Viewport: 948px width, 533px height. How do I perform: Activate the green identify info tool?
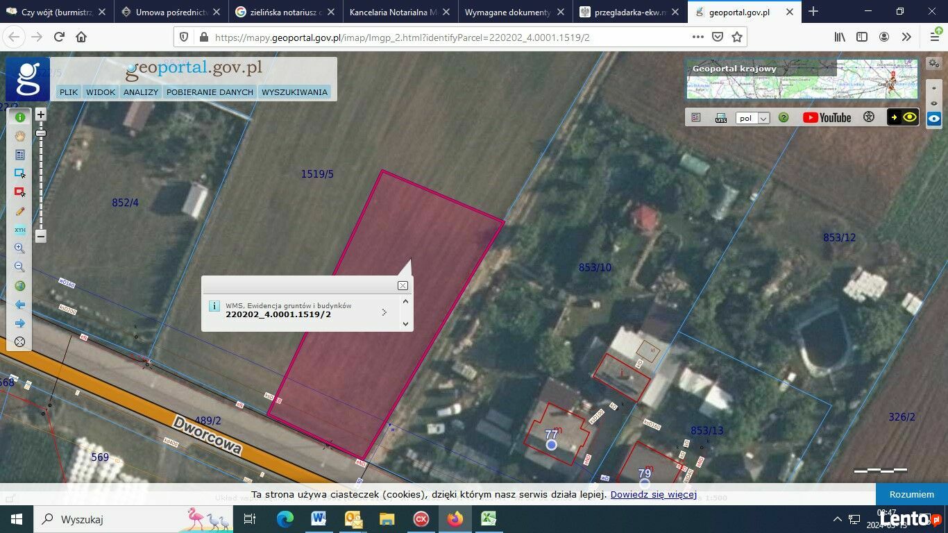19,117
